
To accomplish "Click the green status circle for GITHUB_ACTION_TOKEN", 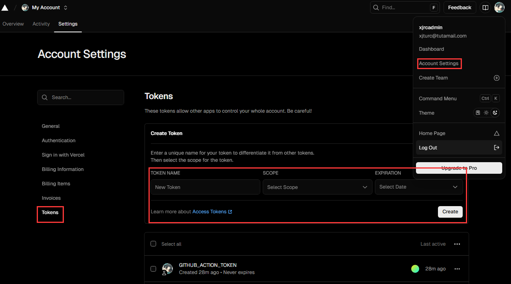I will (x=415, y=269).
